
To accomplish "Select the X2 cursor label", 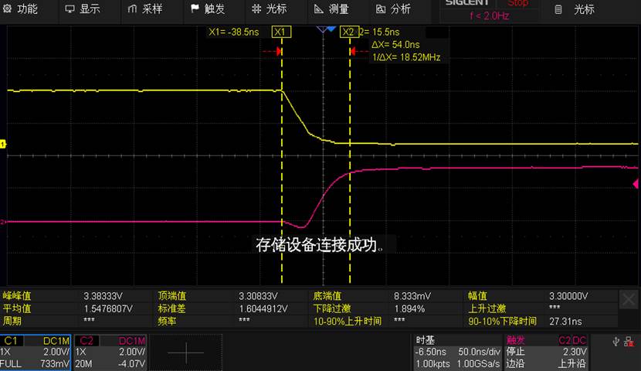I will coord(350,32).
